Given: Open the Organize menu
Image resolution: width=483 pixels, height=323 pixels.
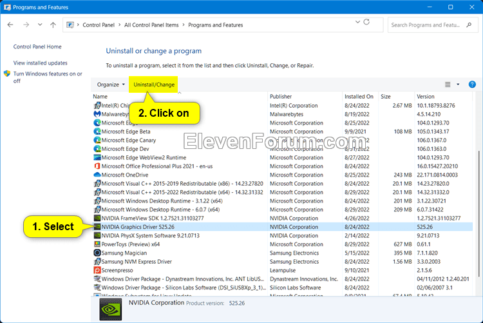Looking at the screenshot, I should 111,84.
